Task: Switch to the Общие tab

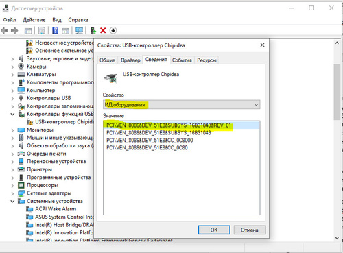Action: pos(107,60)
